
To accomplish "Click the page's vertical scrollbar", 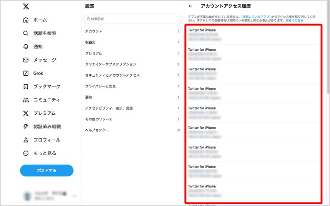I will click(328, 56).
